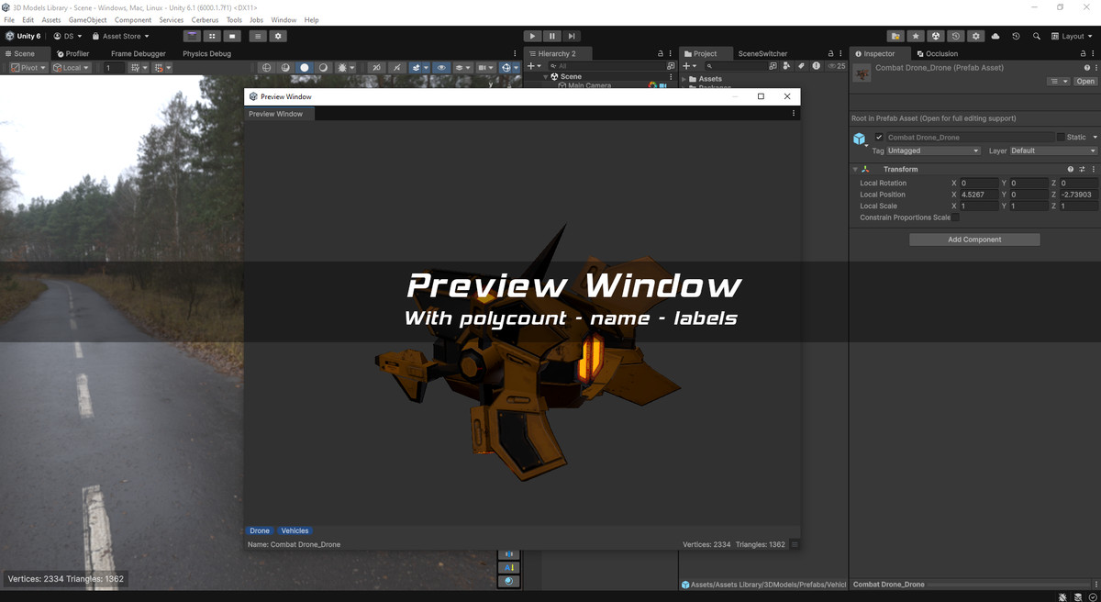
Task: Click the Add Component button
Action: pos(974,240)
